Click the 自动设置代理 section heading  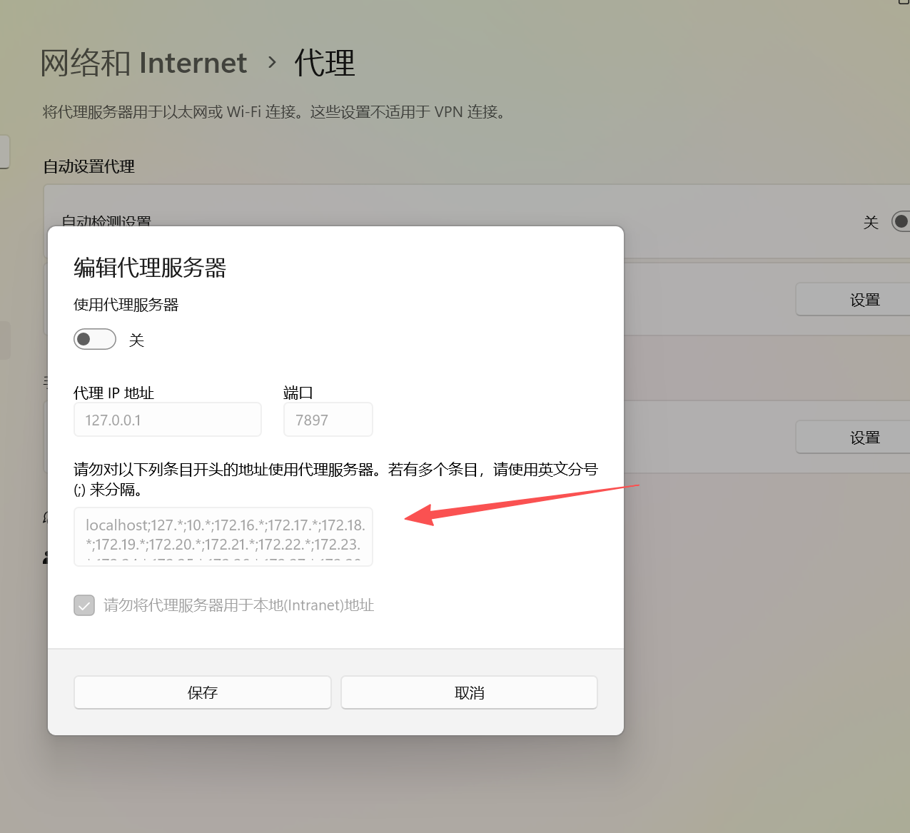(x=89, y=166)
